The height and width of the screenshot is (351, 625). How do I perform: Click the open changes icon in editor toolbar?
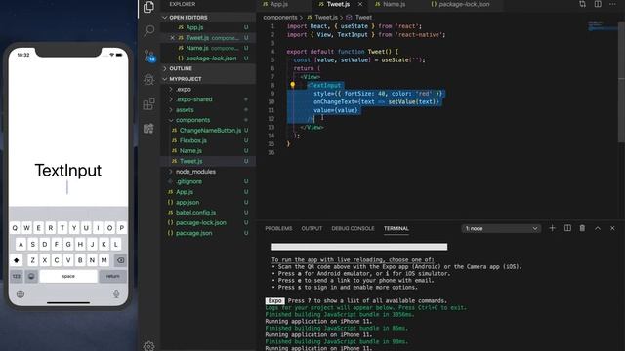[x=583, y=4]
